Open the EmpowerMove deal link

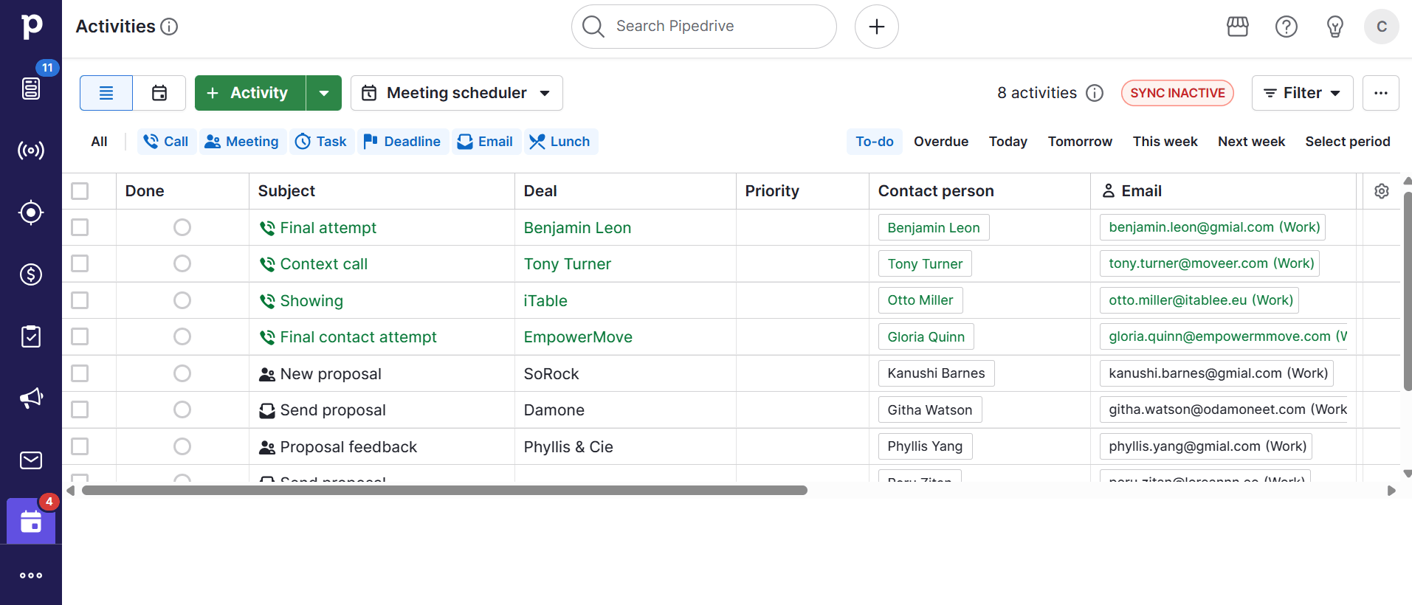(578, 337)
